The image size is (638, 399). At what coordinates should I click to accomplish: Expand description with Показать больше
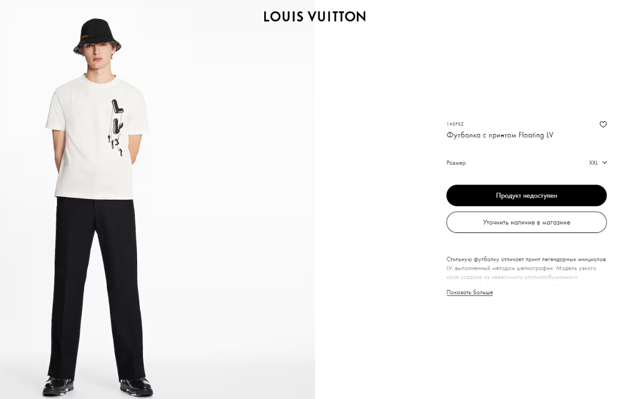469,293
